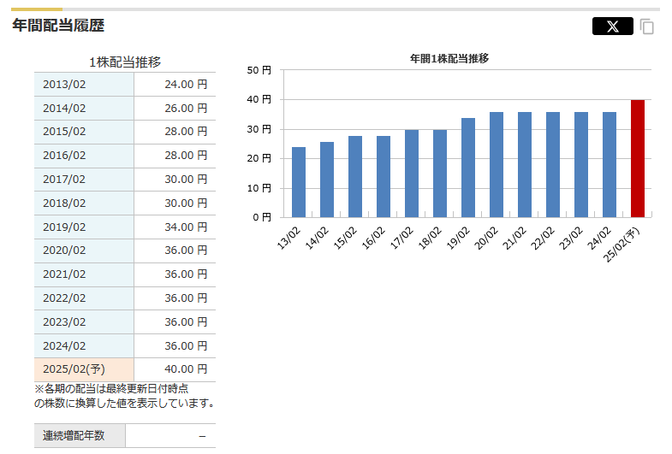Click the 年間1株配当推移 chart title
This screenshot has height=454, width=672.
pyautogui.click(x=449, y=58)
